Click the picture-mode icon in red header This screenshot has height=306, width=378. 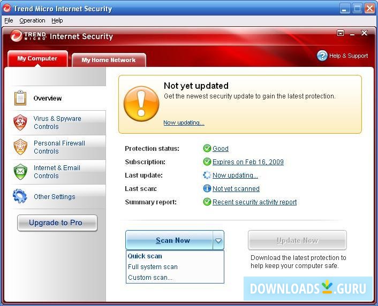click(x=341, y=33)
